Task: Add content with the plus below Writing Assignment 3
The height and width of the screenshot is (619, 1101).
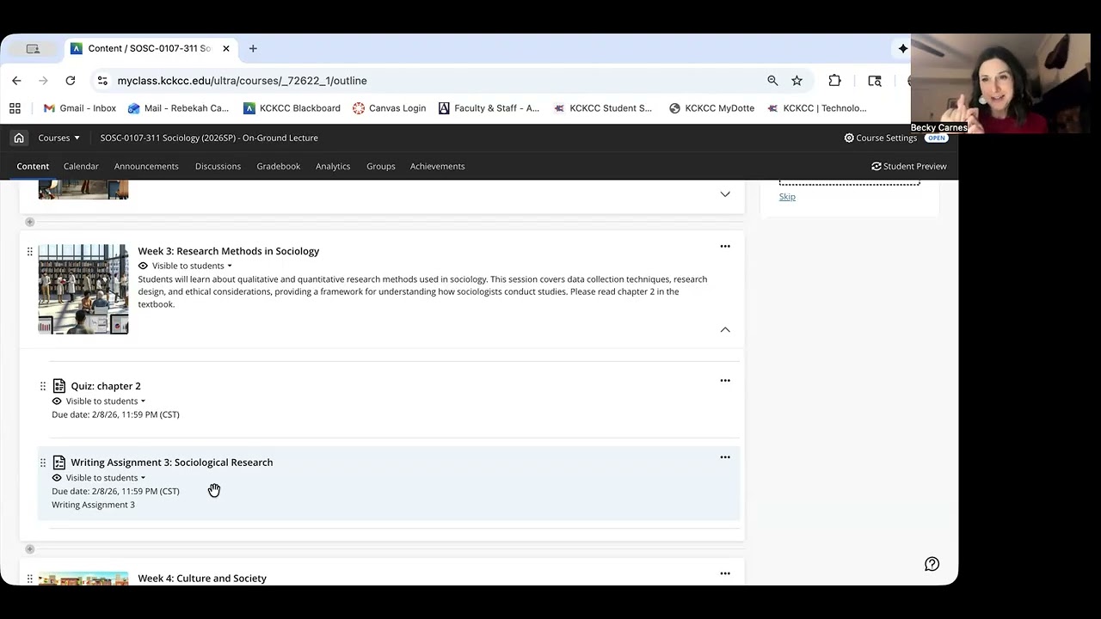Action: pyautogui.click(x=29, y=549)
